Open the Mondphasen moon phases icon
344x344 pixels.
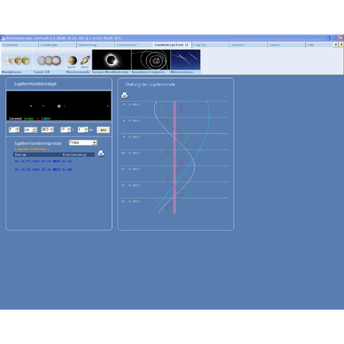click(x=16, y=60)
